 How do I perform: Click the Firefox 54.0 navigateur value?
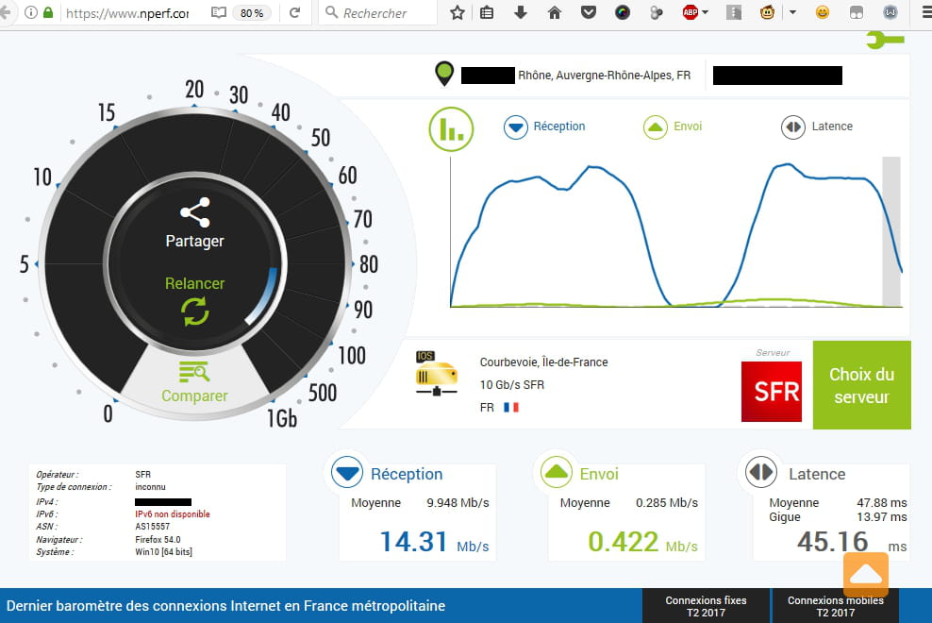click(x=158, y=540)
